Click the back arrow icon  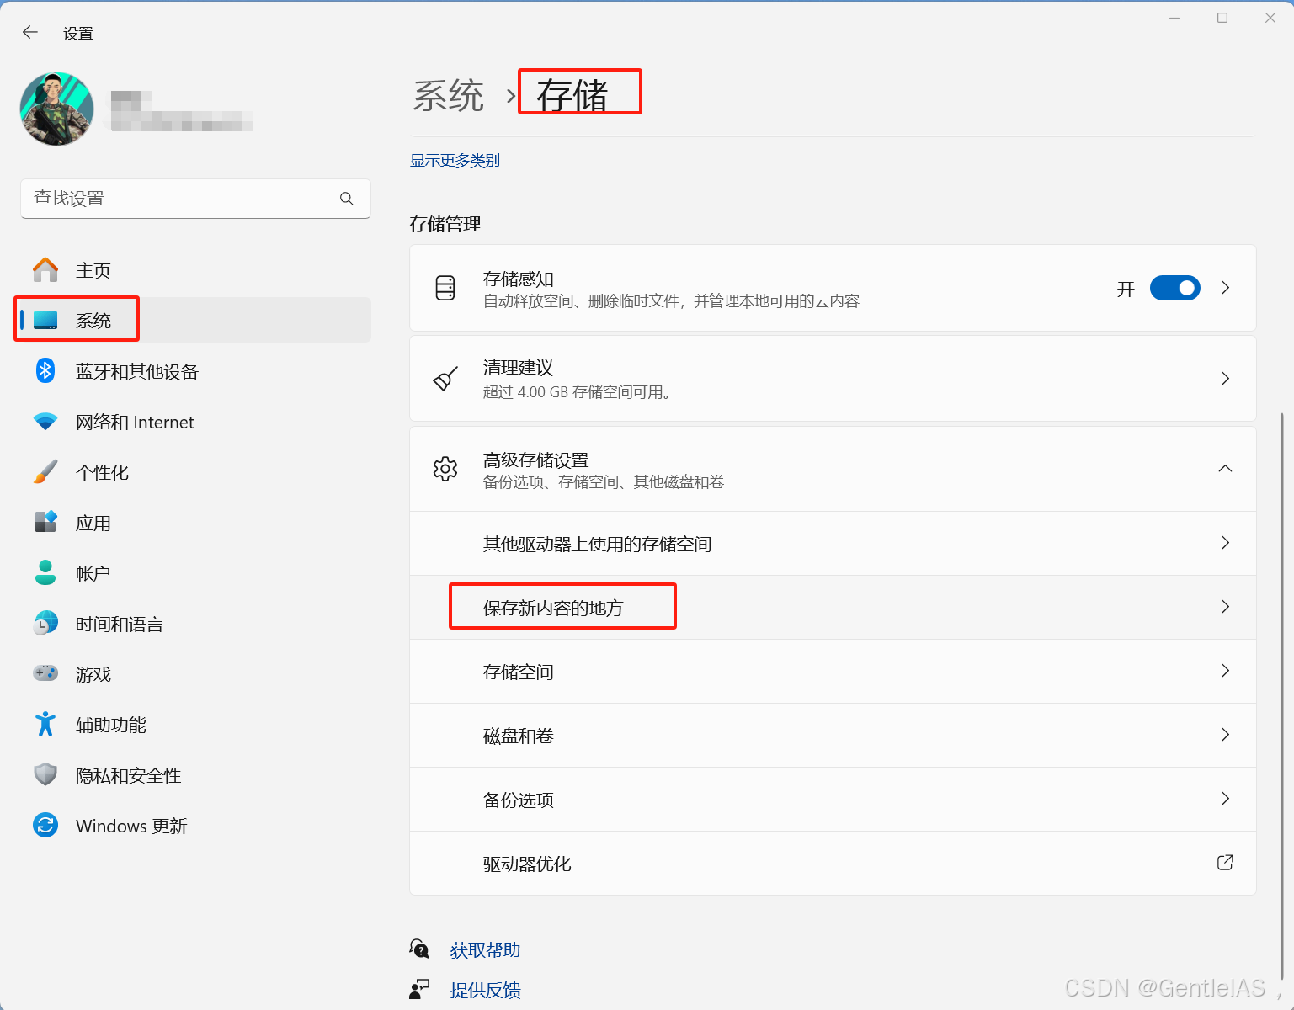29,32
